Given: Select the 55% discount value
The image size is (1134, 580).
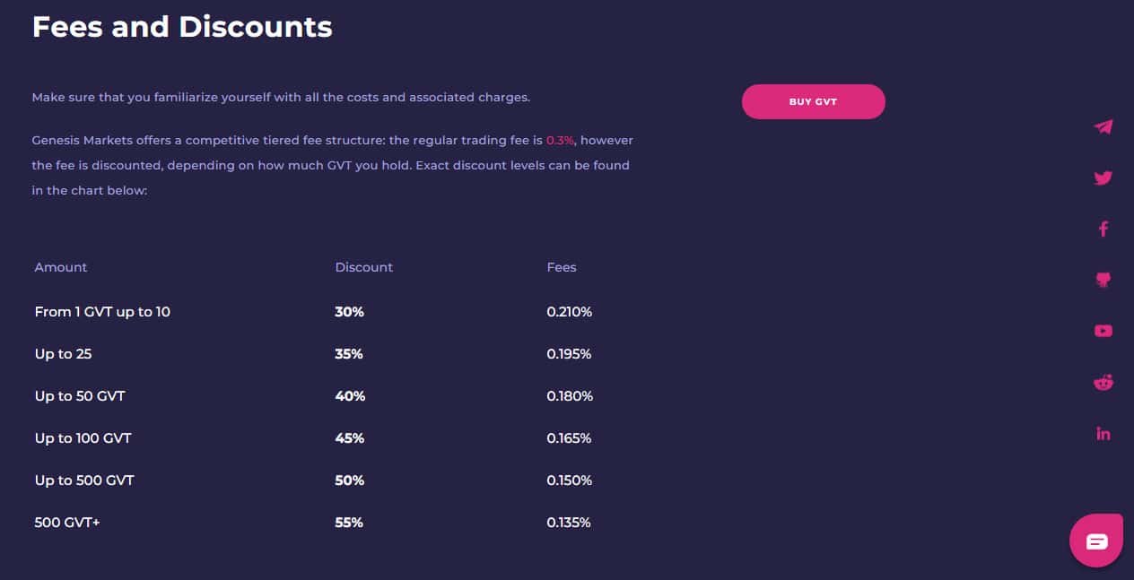Looking at the screenshot, I should [x=349, y=523].
